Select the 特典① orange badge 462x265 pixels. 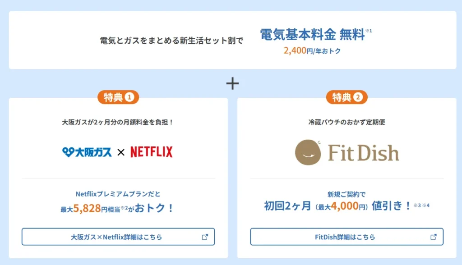coord(118,97)
